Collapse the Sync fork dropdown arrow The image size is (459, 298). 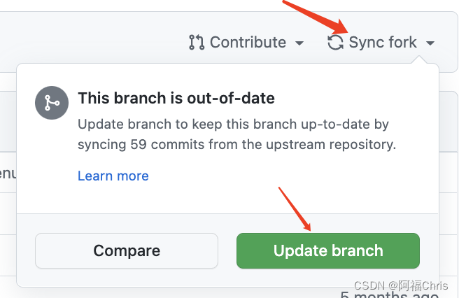(430, 43)
